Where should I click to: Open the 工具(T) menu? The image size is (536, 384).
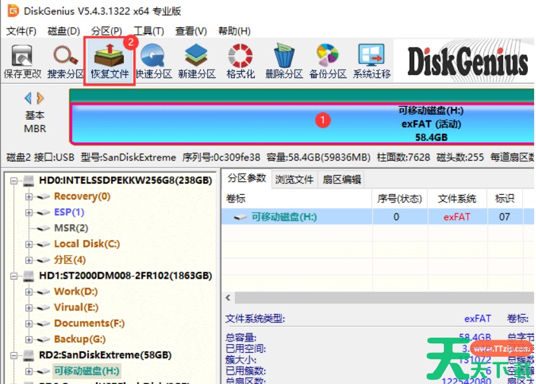point(149,31)
